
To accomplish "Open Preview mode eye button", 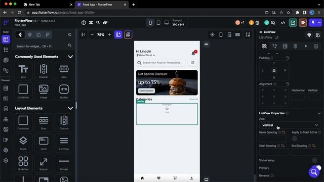I will [303, 23].
